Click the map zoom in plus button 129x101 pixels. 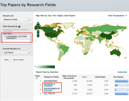click(38, 31)
